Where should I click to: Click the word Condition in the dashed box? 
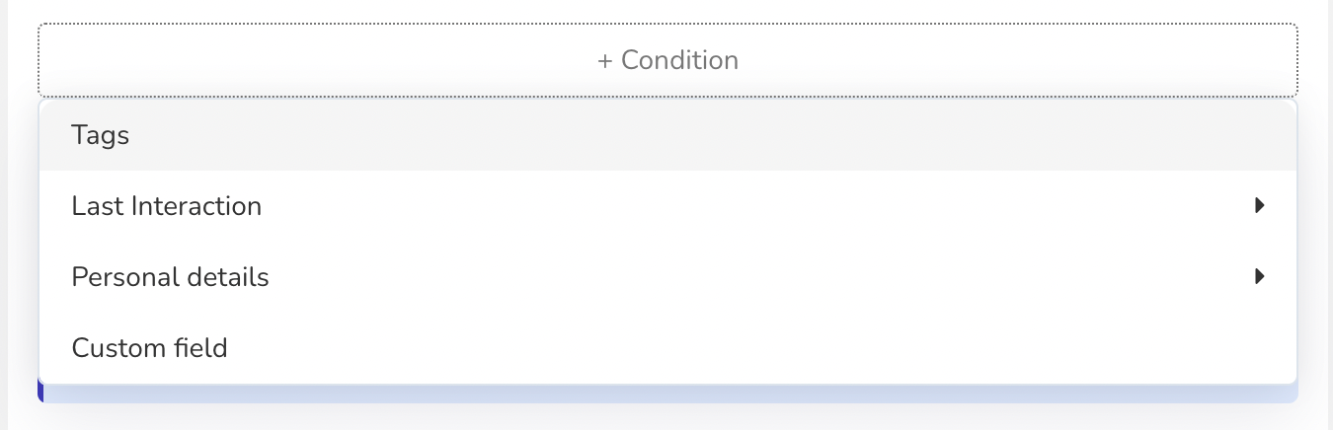[679, 60]
